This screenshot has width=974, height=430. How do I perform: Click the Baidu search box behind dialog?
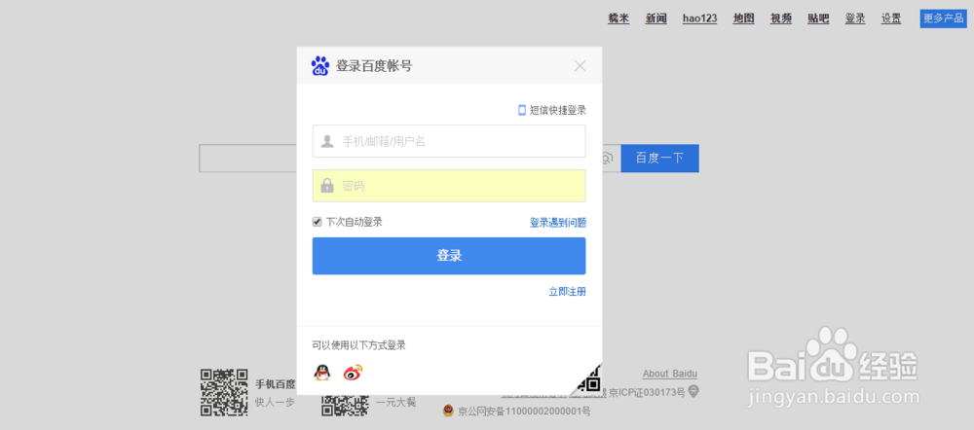[x=247, y=159]
